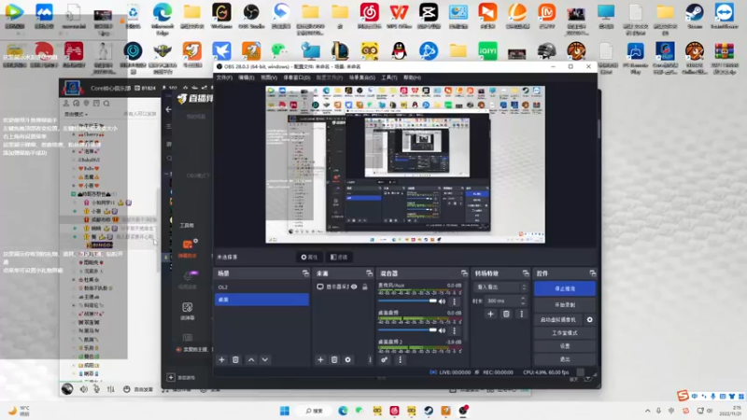The height and width of the screenshot is (420, 747).
Task: Select OL2 scene in Scenes list
Action: (262, 287)
